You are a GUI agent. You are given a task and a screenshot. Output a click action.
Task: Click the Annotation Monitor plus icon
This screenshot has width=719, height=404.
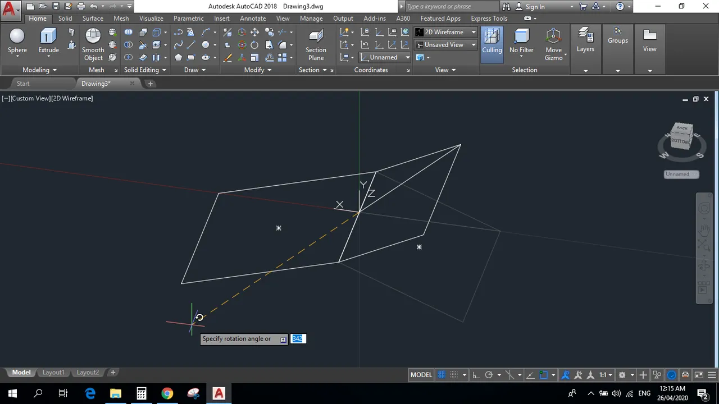pyautogui.click(x=643, y=375)
